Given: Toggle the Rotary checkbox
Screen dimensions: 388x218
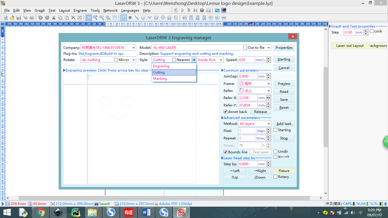Looking at the screenshot, I should [x=275, y=177].
